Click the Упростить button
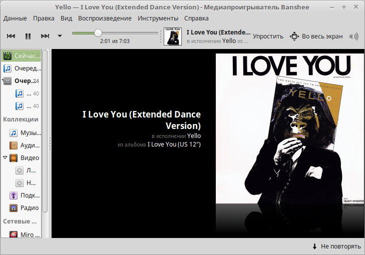Viewport: 365px width, 255px height. tap(268, 36)
